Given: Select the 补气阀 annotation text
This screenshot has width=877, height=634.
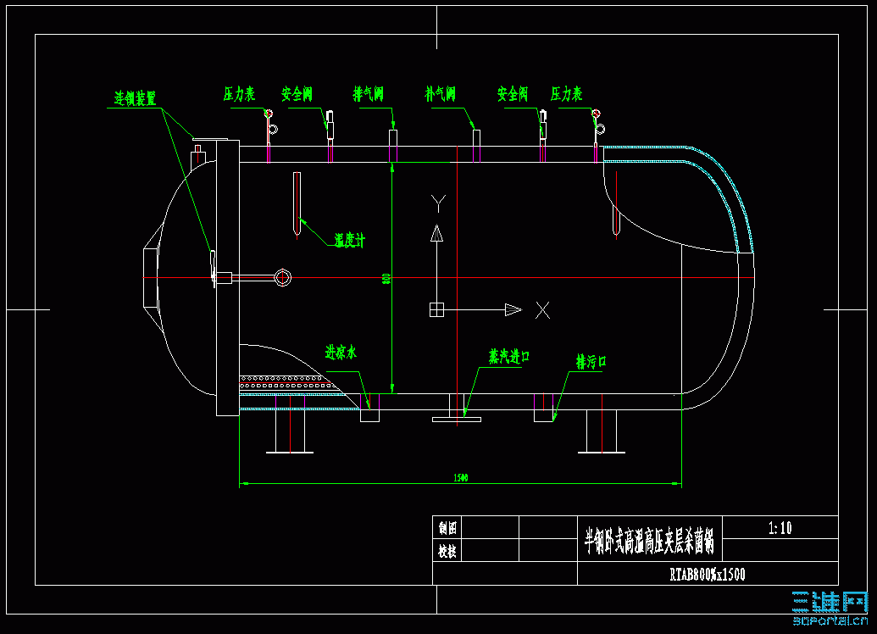Looking at the screenshot, I should [440, 94].
